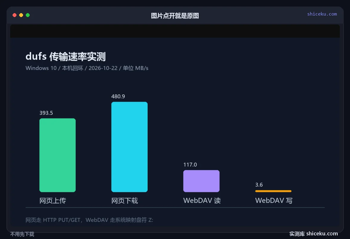Select the orange WebDAV 写 bar
The width and height of the screenshot is (350, 239).
point(273,191)
